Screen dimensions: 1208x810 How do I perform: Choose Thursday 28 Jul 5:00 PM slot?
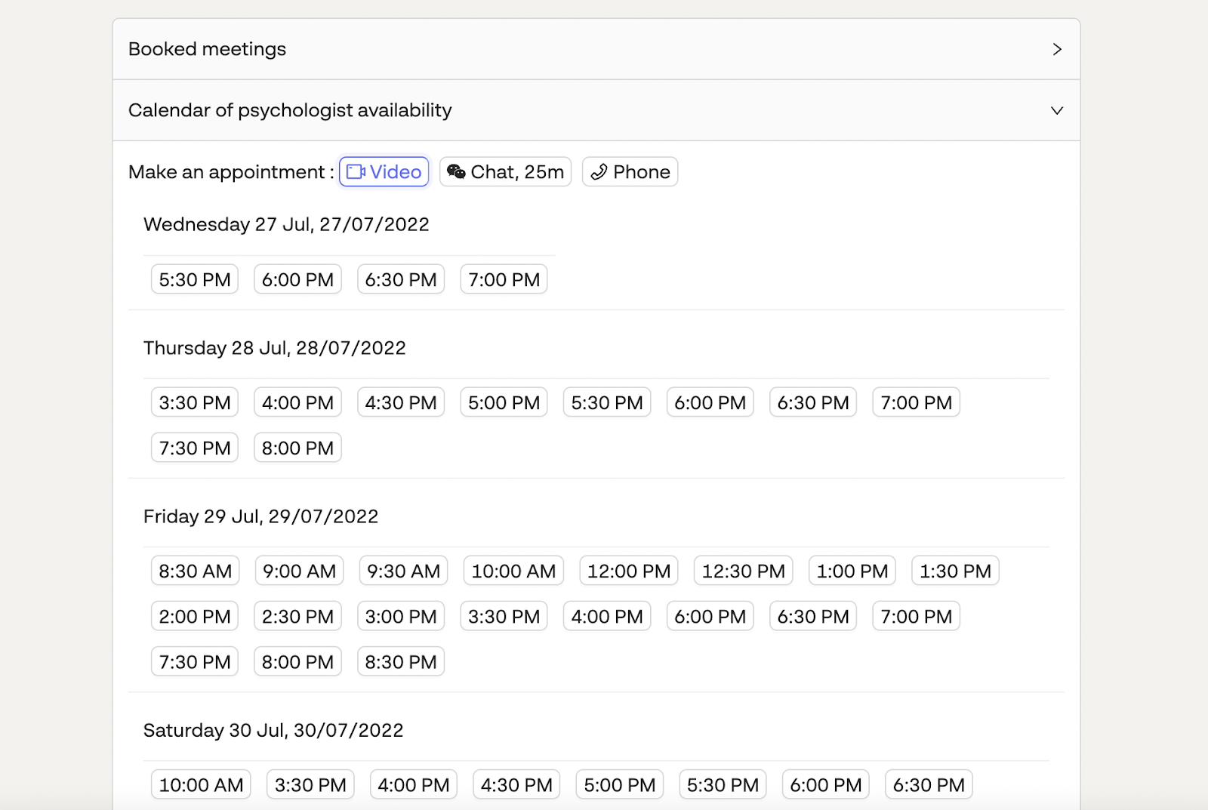[x=504, y=402]
